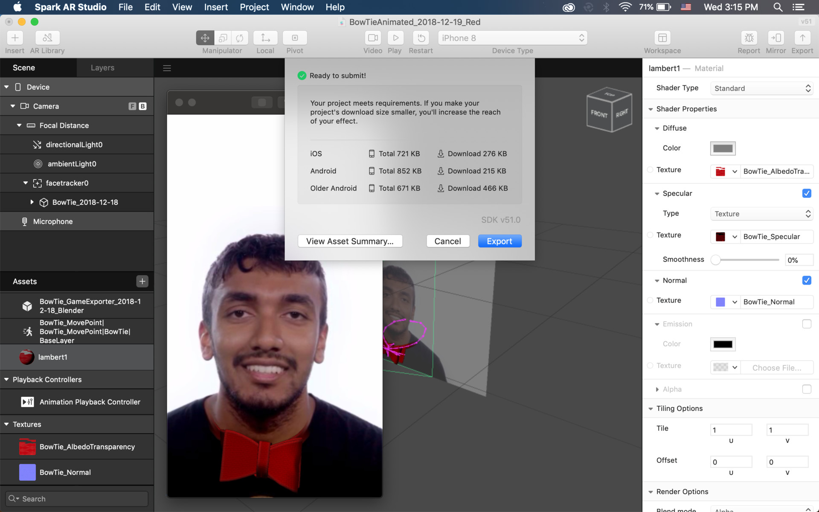Click Choose File for Emission texture

[777, 368]
